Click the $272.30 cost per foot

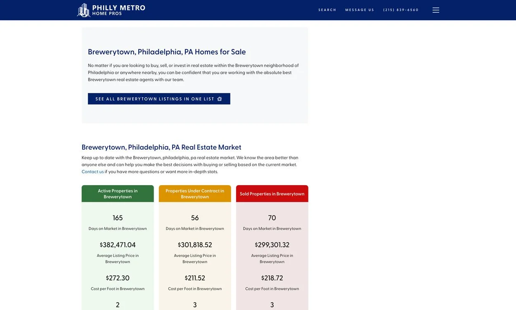coord(118,278)
